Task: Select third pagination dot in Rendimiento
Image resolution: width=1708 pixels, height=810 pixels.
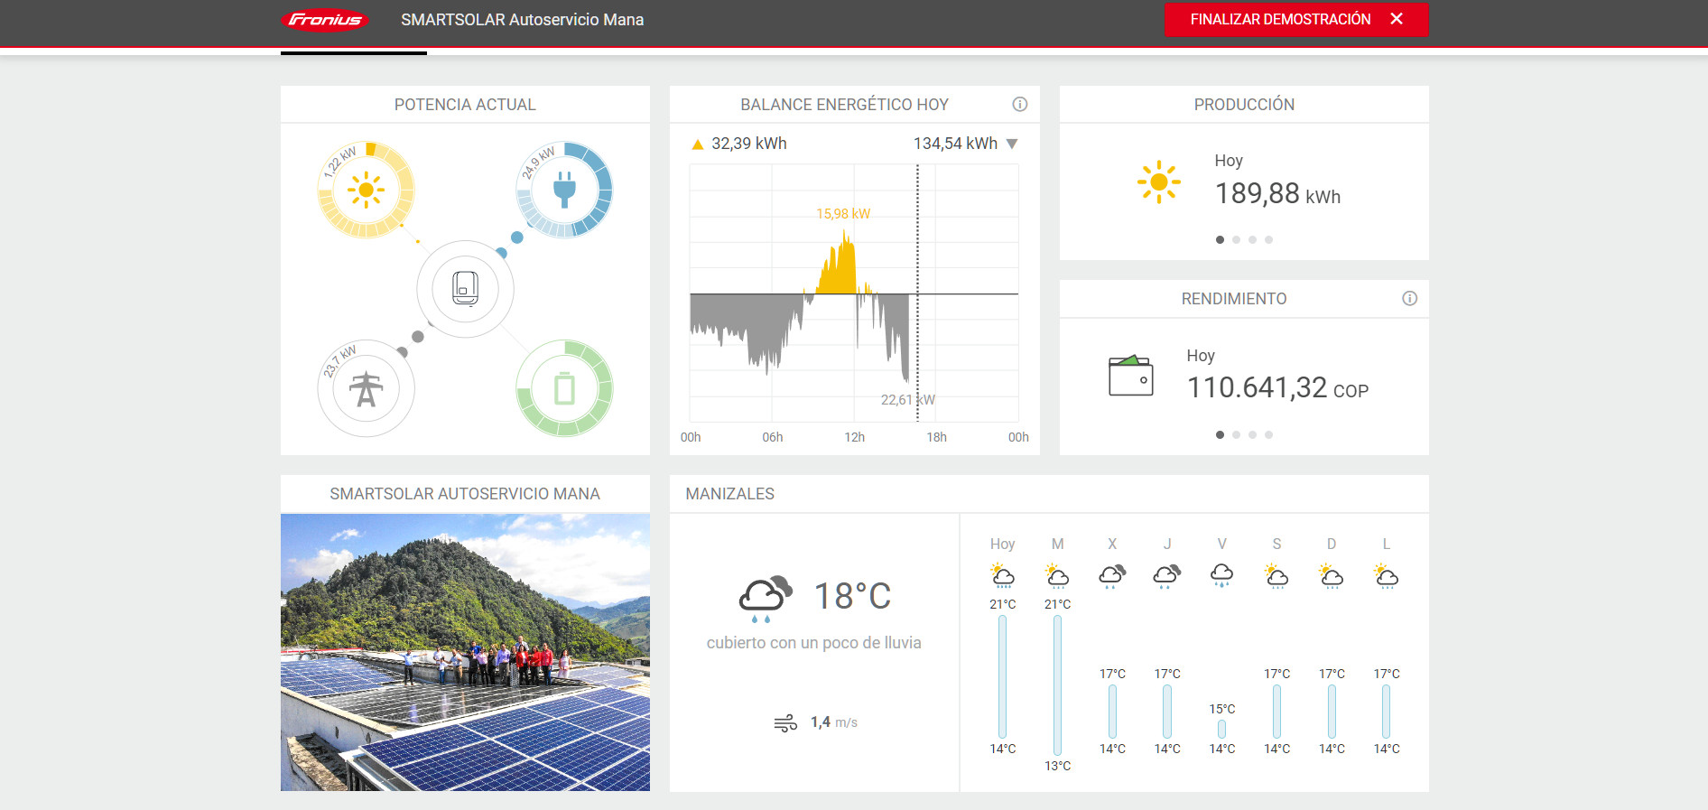Action: pyautogui.click(x=1252, y=435)
